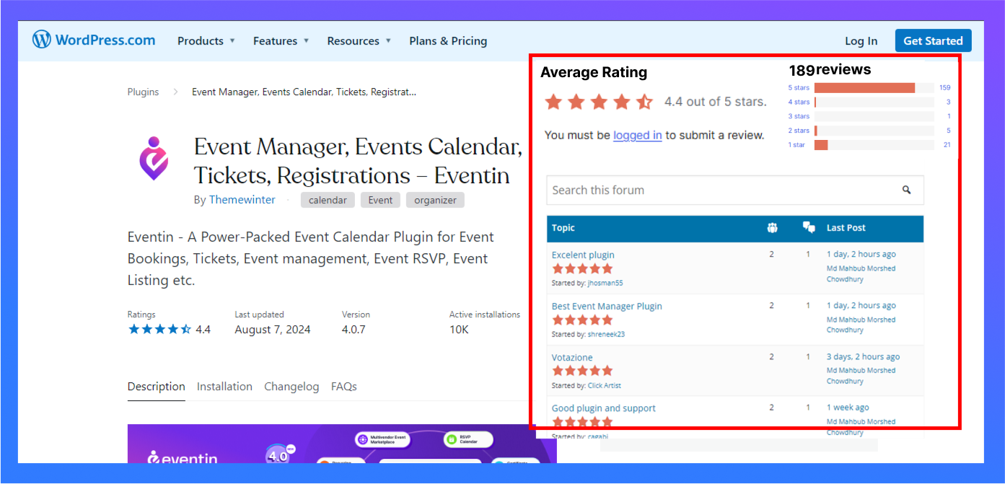Open Good plugin and support review
Image resolution: width=1005 pixels, height=484 pixels.
pos(604,408)
